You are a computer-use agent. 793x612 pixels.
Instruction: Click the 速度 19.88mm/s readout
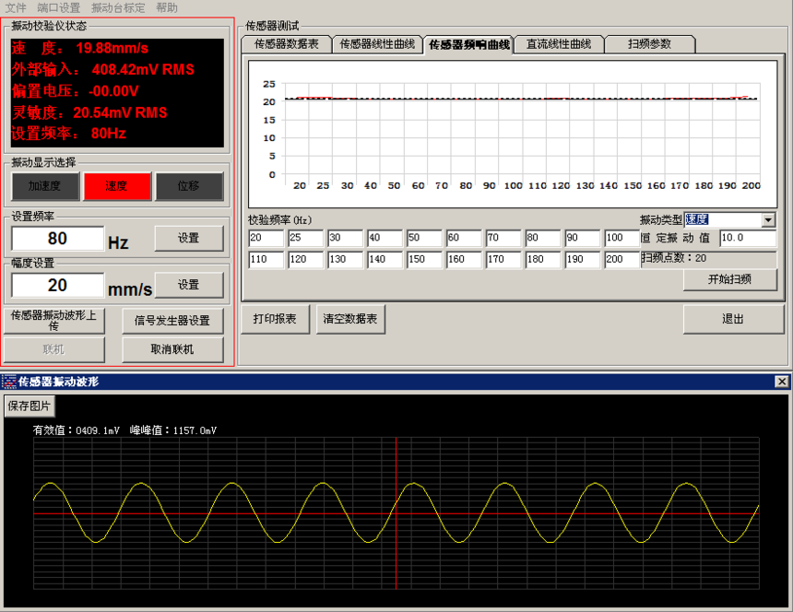(x=80, y=48)
